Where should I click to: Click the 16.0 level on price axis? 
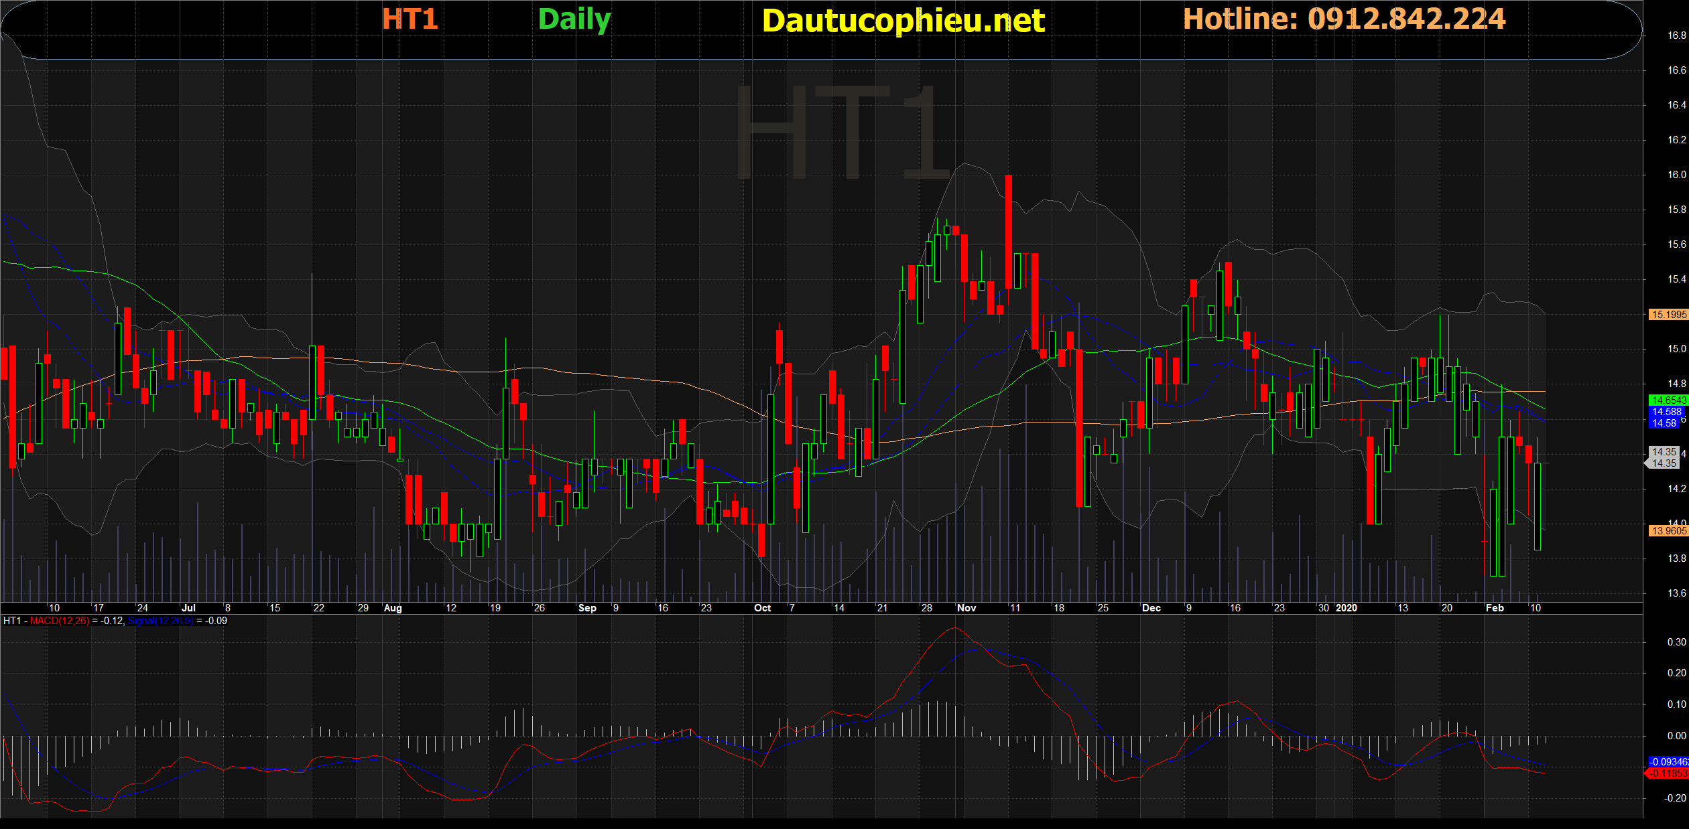[1676, 175]
